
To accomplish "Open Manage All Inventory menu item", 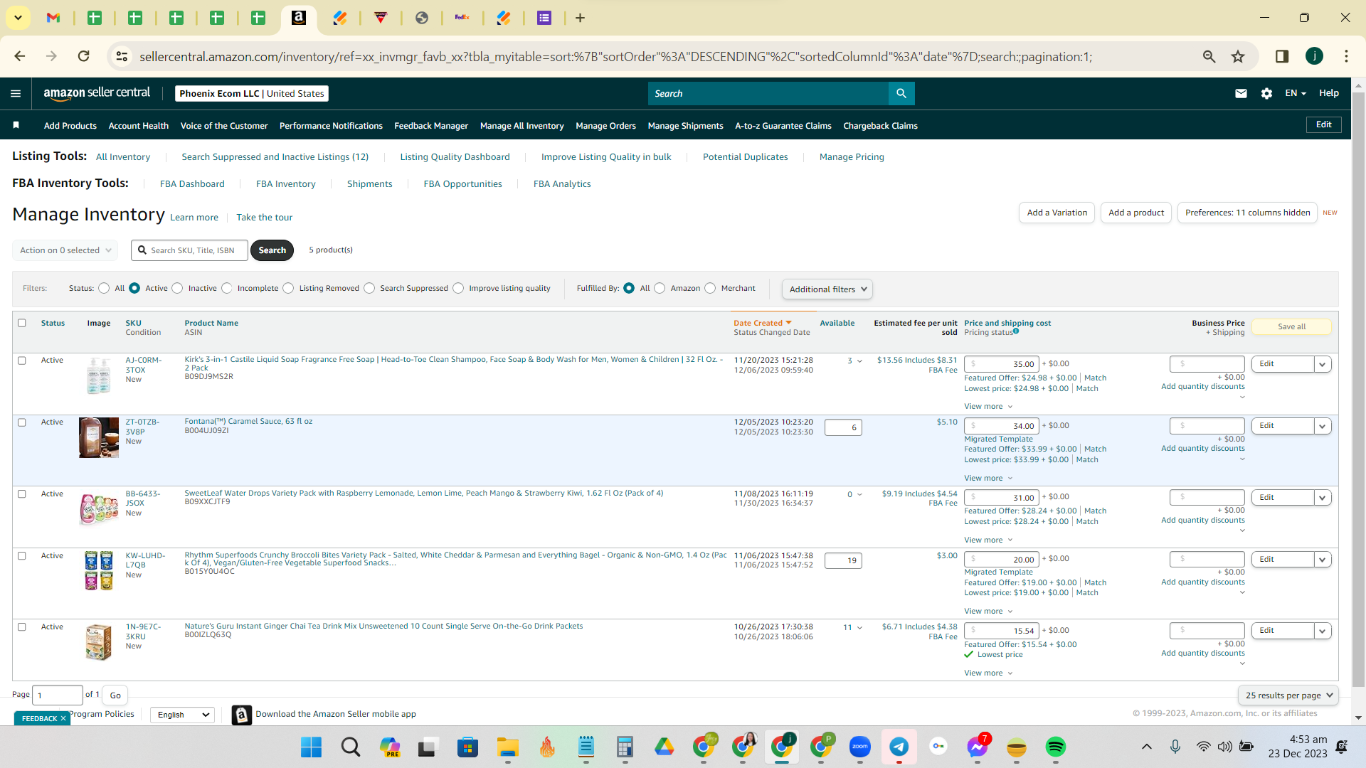I will 522,126.
